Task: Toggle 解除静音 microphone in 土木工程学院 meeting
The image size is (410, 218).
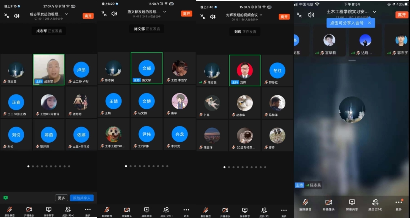Action: (305, 205)
